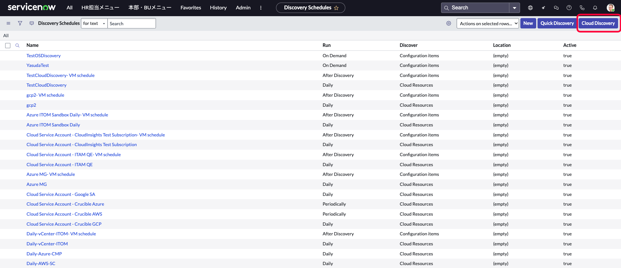Viewport: 621px width, 268px height.
Task: Toggle the select-all rows checkbox
Action: 8,46
